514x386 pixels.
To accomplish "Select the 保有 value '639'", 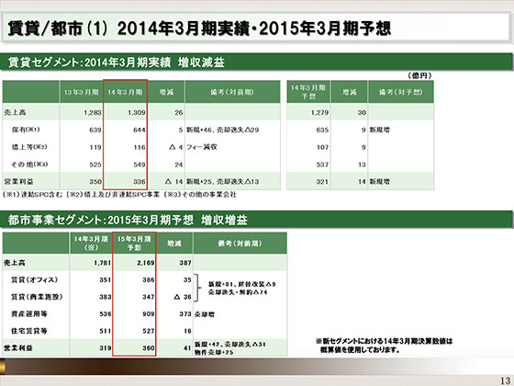I will click(95, 130).
